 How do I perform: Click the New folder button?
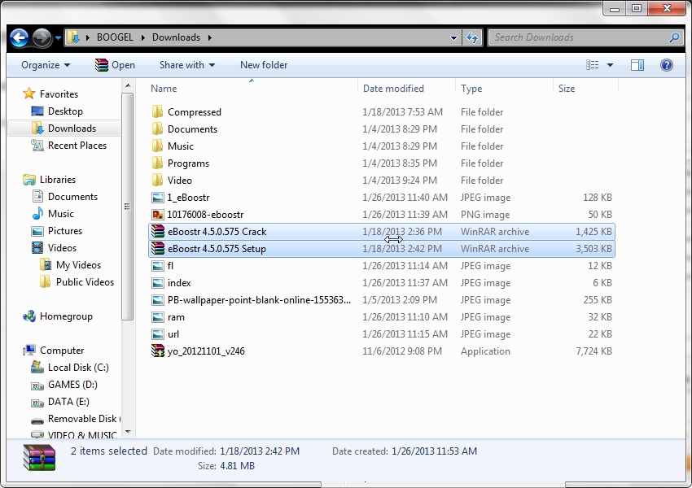click(264, 65)
